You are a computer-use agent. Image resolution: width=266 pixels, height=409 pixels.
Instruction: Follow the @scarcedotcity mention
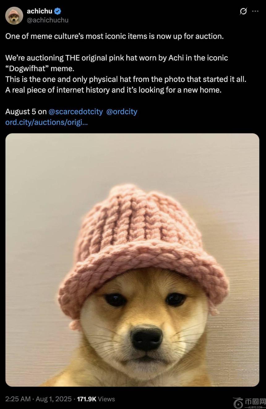point(75,112)
